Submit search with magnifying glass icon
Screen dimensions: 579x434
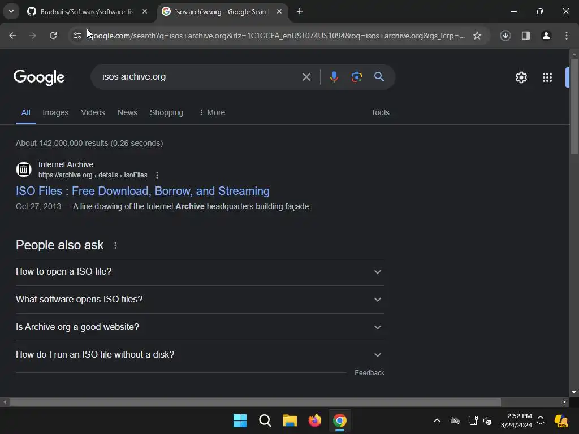click(x=379, y=77)
